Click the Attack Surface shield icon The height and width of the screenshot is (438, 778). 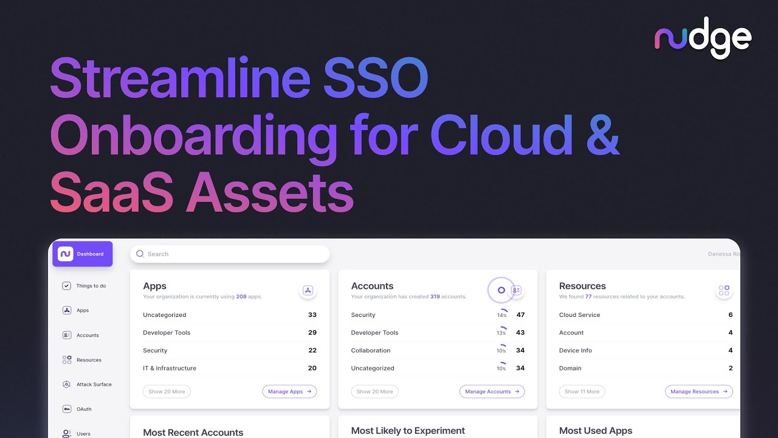coord(67,384)
